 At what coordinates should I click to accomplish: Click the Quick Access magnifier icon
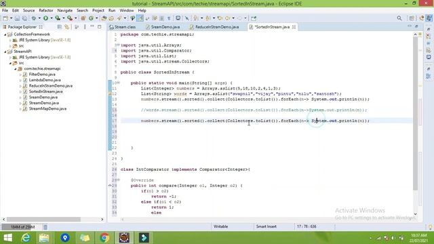click(399, 18)
